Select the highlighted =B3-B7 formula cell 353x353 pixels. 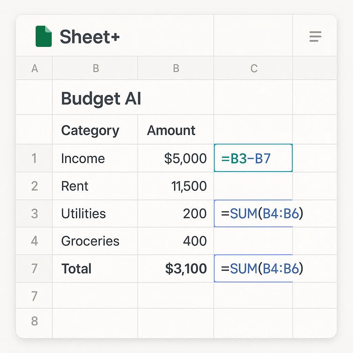pyautogui.click(x=253, y=158)
